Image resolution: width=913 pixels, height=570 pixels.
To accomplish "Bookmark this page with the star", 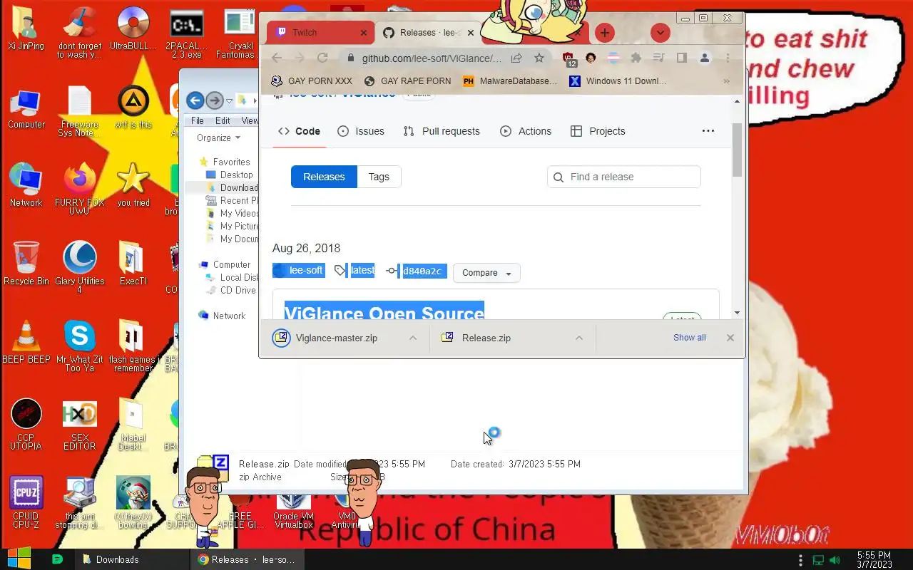I will pos(539,58).
